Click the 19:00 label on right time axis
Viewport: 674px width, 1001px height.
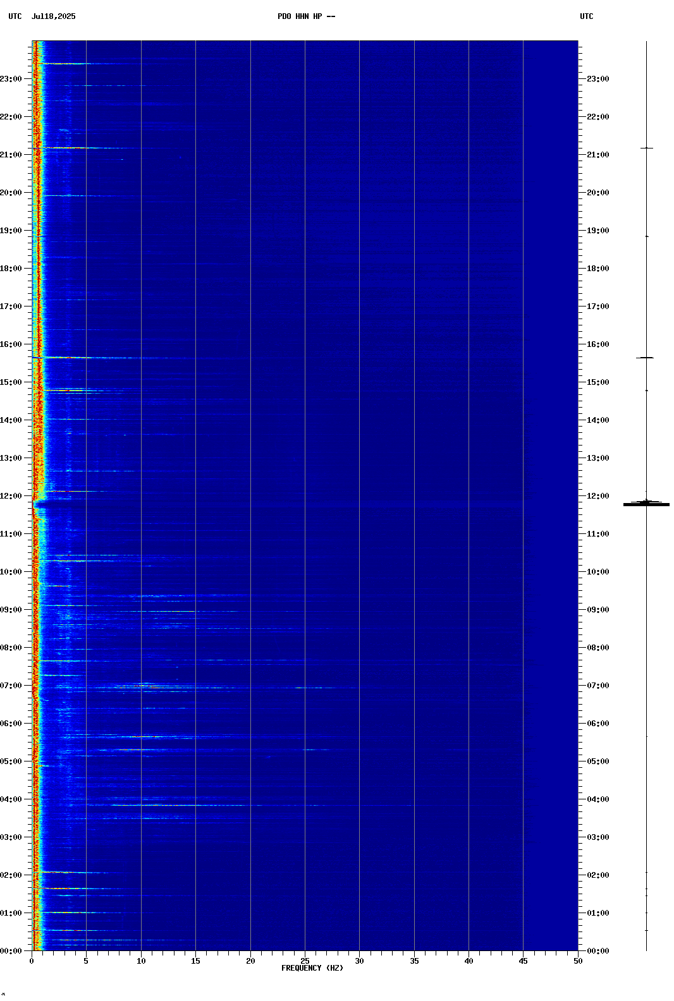pyautogui.click(x=598, y=231)
